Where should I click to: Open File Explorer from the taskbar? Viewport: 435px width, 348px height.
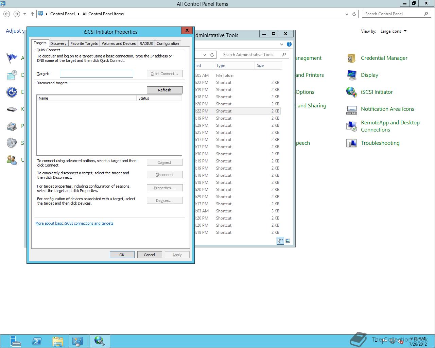(x=58, y=341)
